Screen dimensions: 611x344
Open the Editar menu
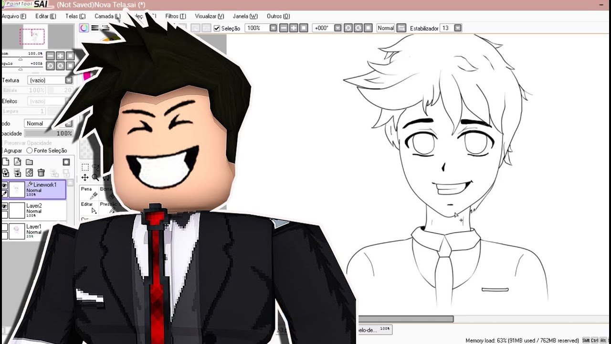(x=45, y=16)
